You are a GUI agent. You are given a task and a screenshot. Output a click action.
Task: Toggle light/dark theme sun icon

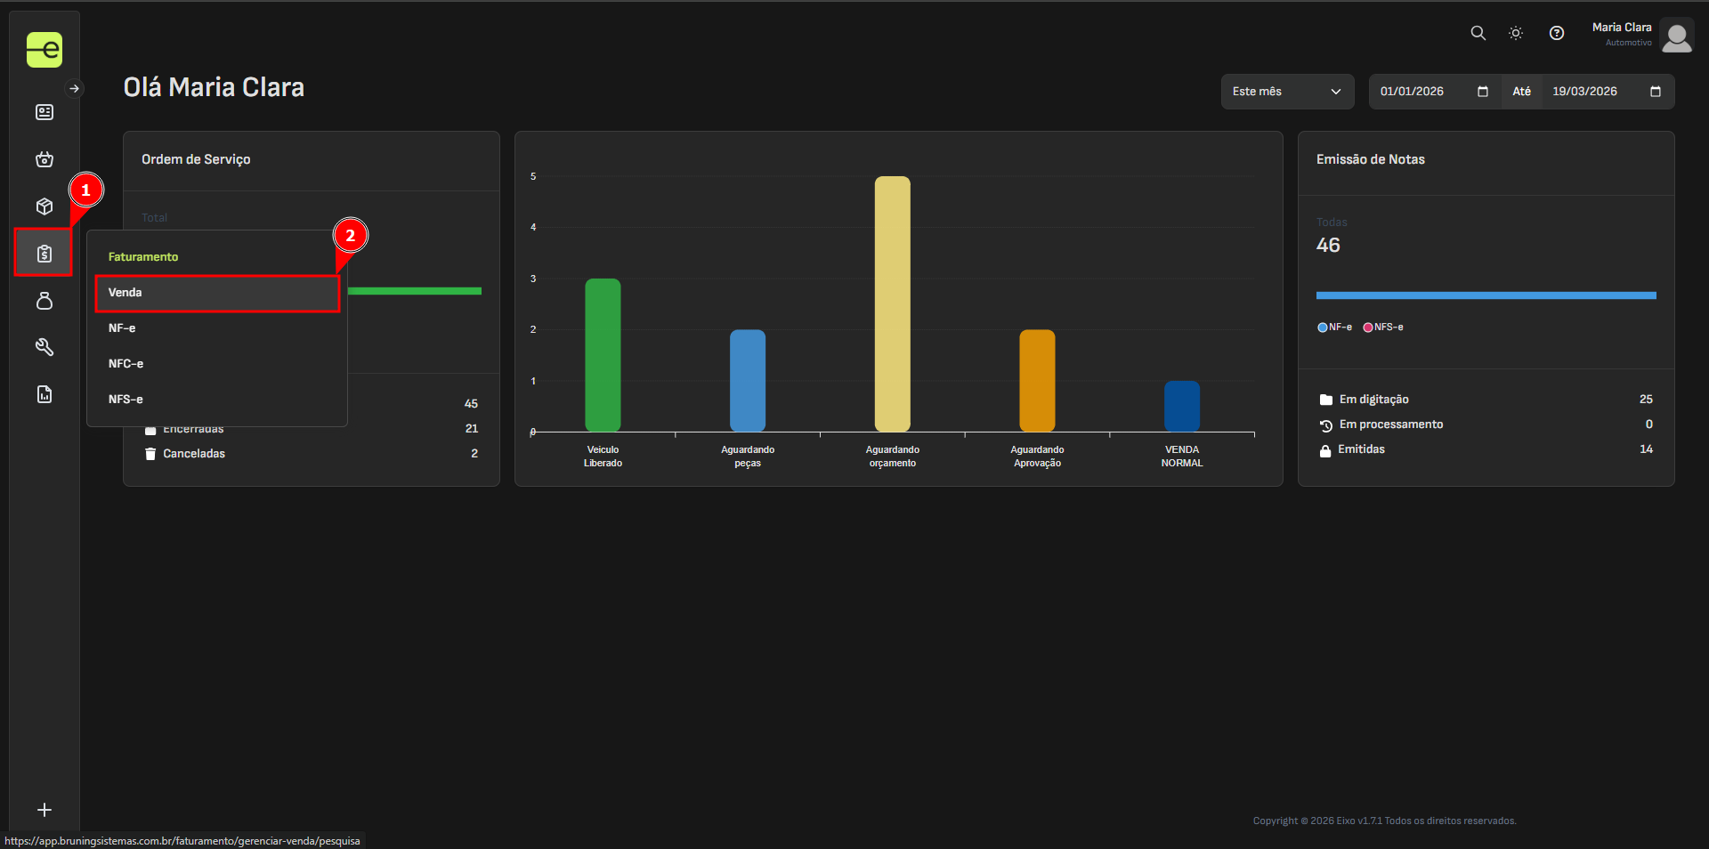1516,33
